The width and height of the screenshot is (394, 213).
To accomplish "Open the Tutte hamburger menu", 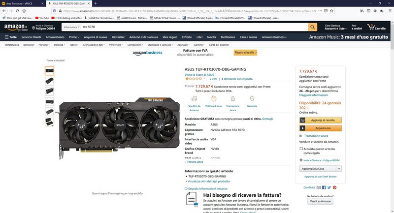I will (x=10, y=37).
